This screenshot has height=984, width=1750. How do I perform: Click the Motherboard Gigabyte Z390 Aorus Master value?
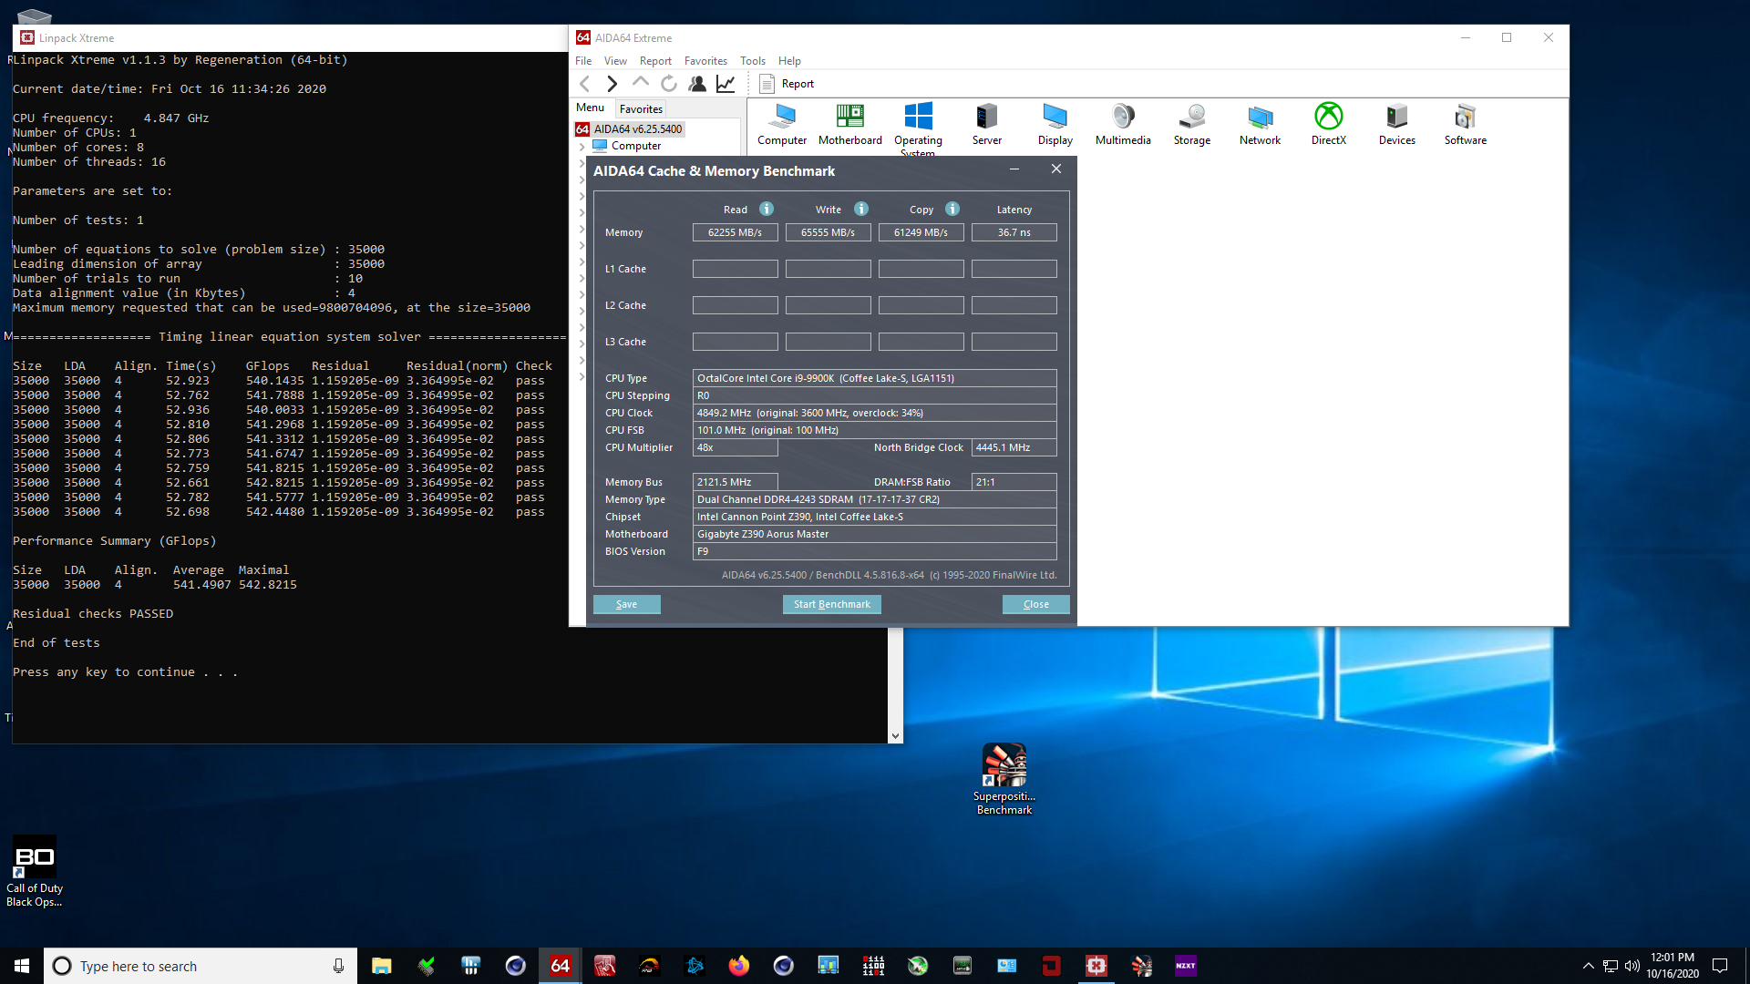[x=875, y=534]
